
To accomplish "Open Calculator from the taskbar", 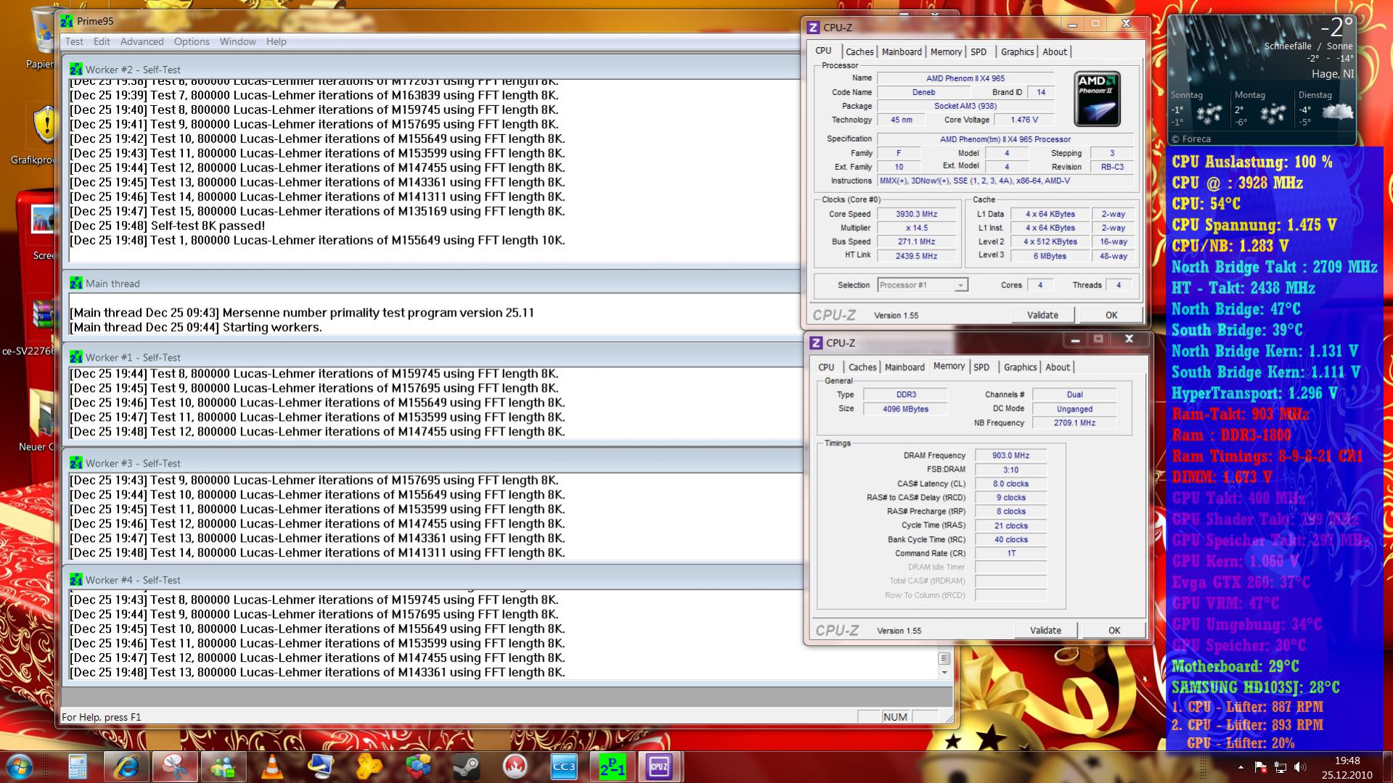I will pyautogui.click(x=78, y=766).
